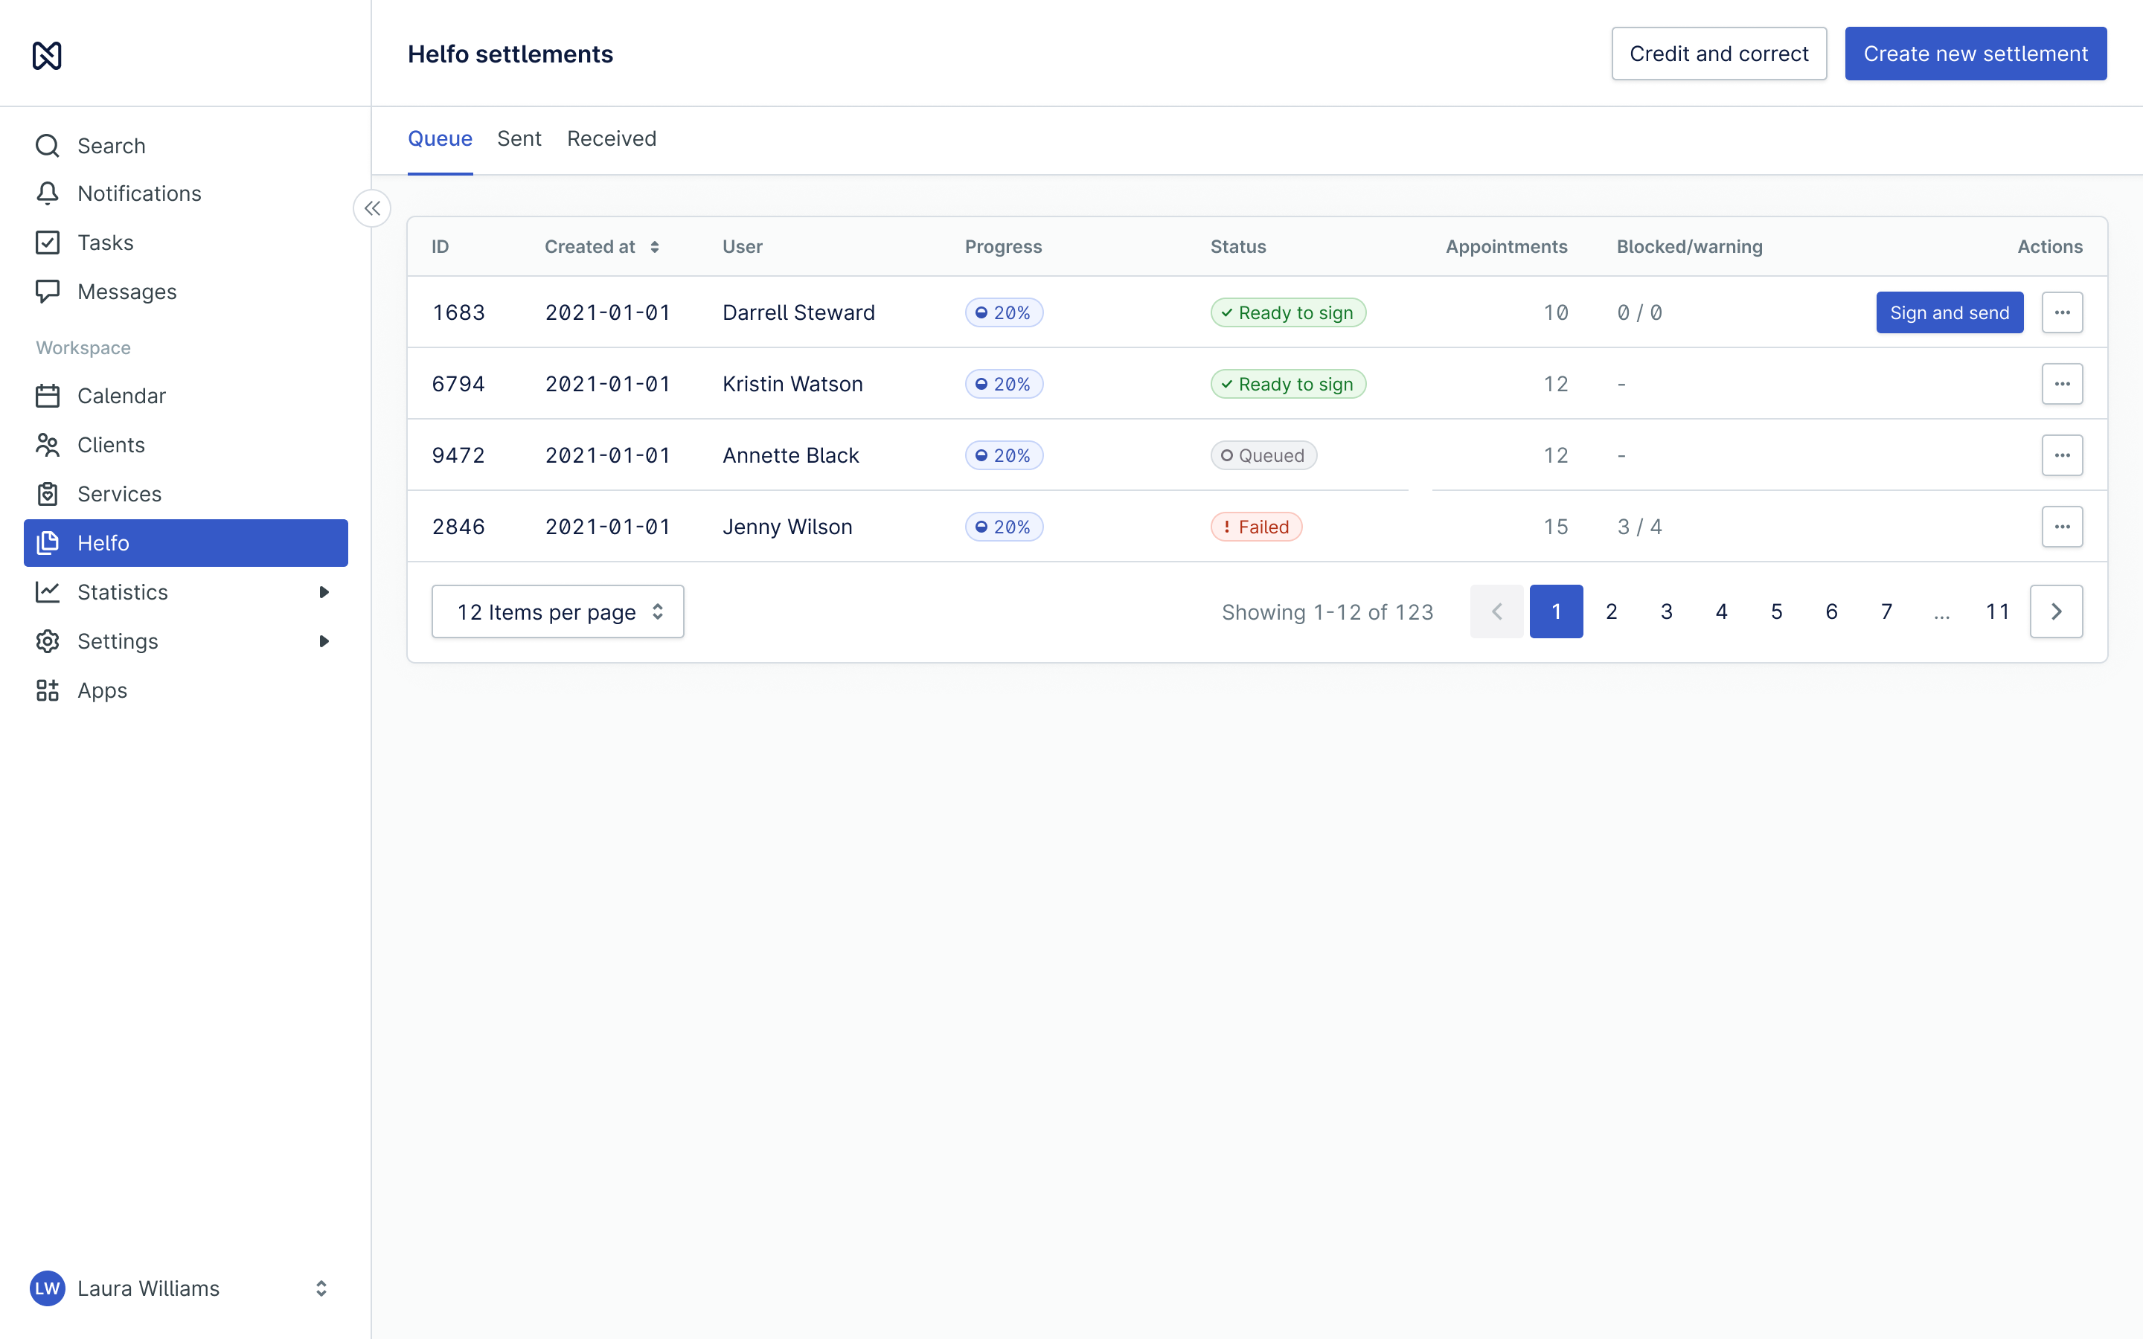Screen dimensions: 2143x1339
Task: Click the user name Annette Black
Action: point(791,455)
